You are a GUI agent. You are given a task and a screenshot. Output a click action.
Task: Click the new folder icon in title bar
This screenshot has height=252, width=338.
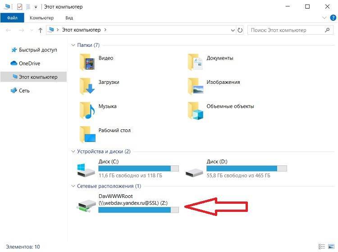point(28,7)
